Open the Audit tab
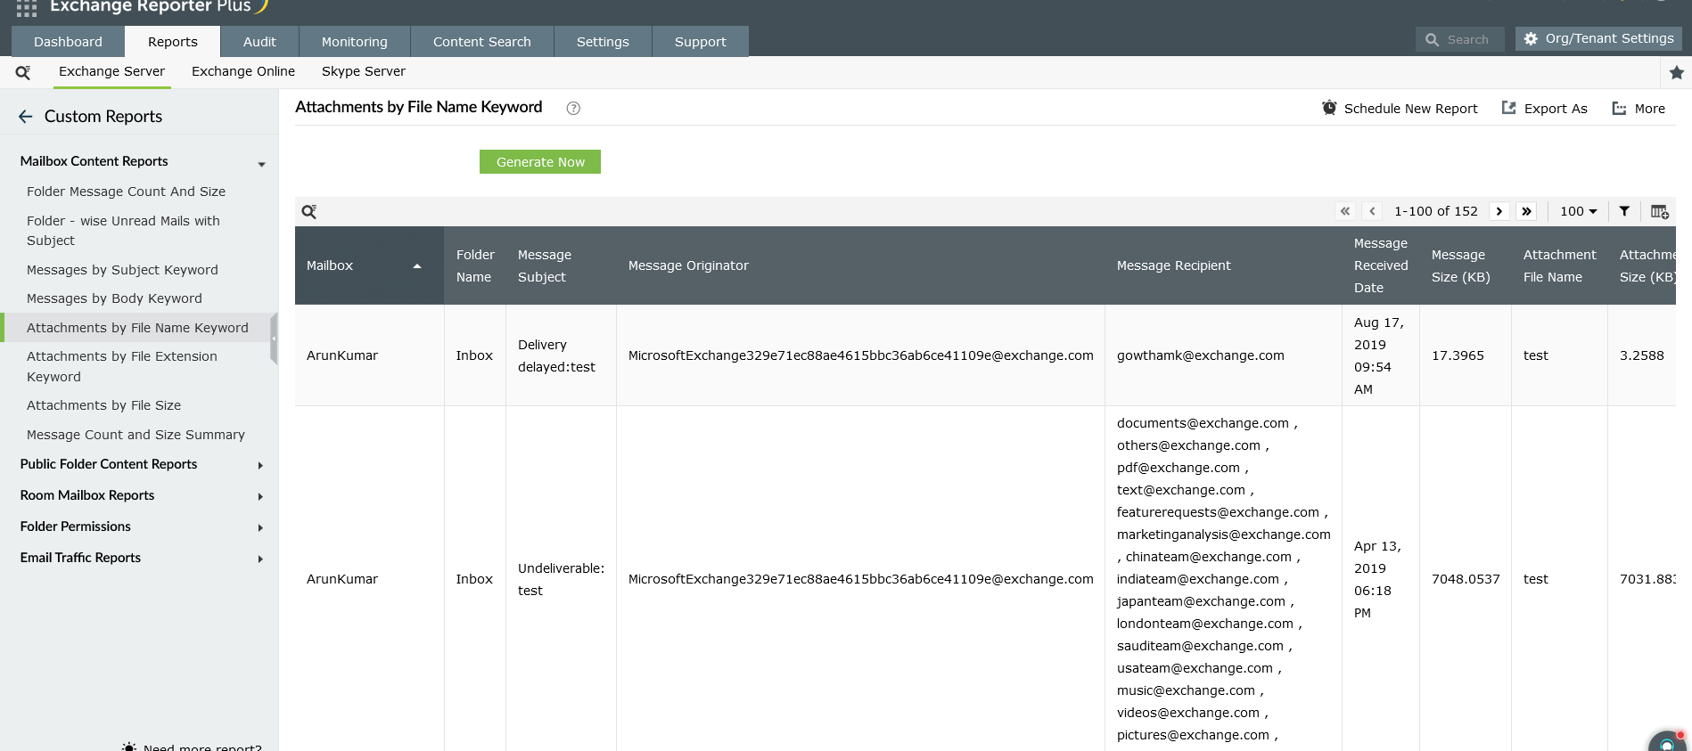Viewport: 1692px width, 751px height. click(259, 42)
